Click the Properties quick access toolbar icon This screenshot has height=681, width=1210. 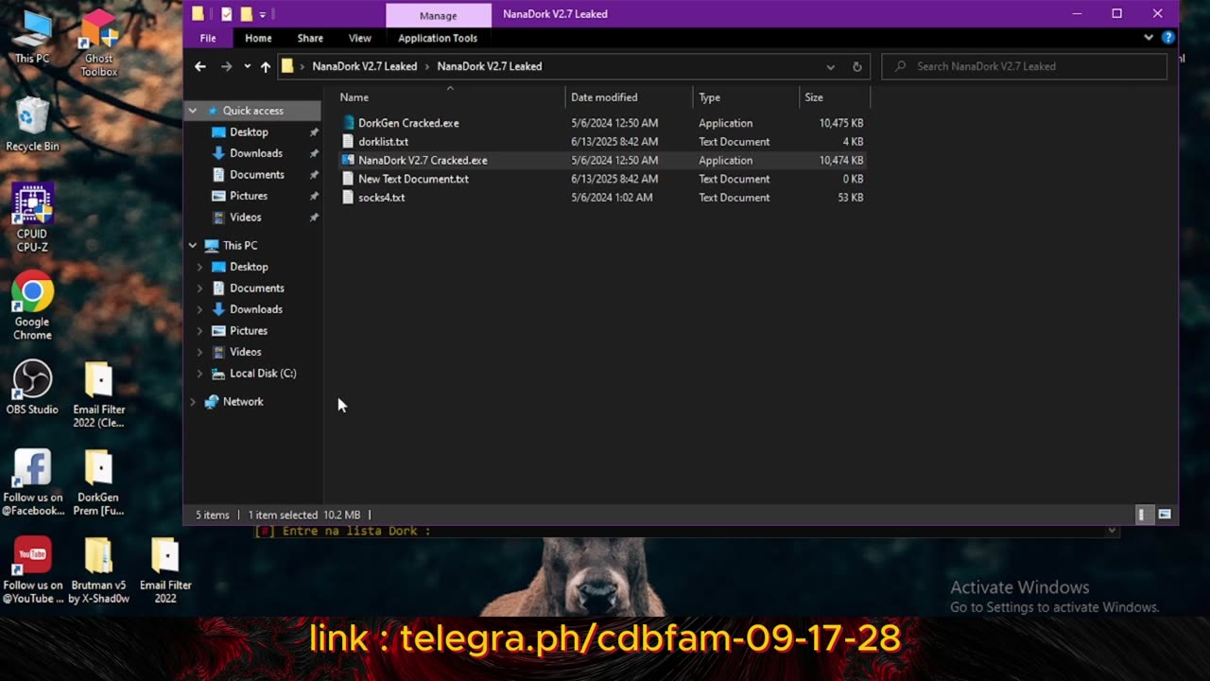pyautogui.click(x=227, y=14)
